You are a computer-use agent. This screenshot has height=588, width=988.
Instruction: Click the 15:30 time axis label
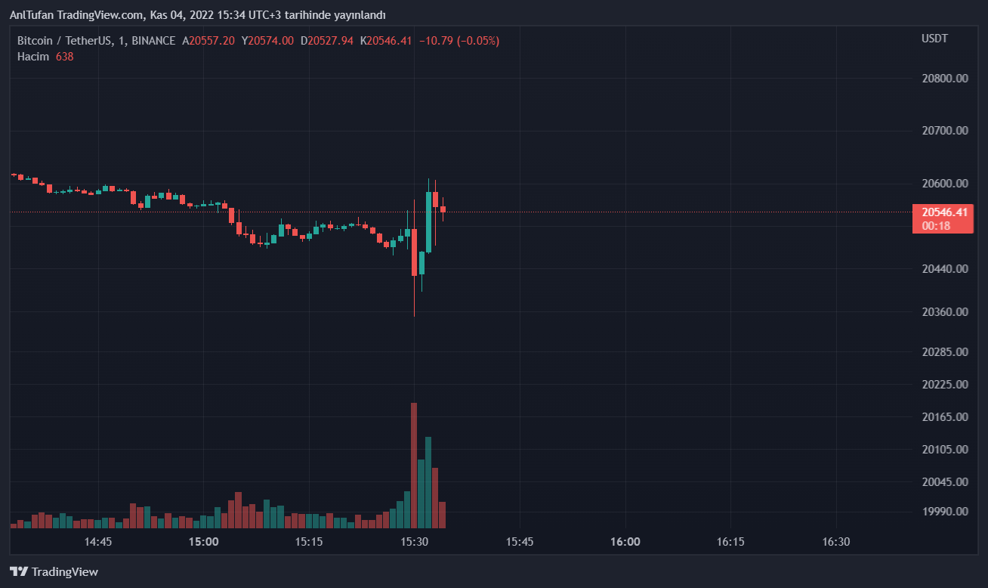(x=414, y=542)
